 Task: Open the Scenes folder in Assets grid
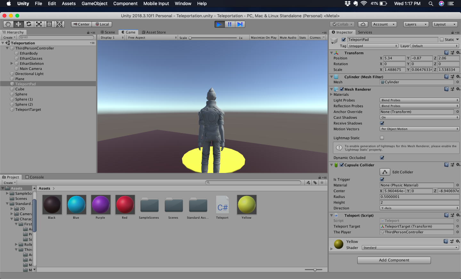tap(174, 205)
